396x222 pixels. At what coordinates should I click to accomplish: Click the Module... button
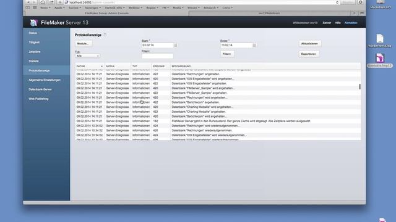pos(83,44)
